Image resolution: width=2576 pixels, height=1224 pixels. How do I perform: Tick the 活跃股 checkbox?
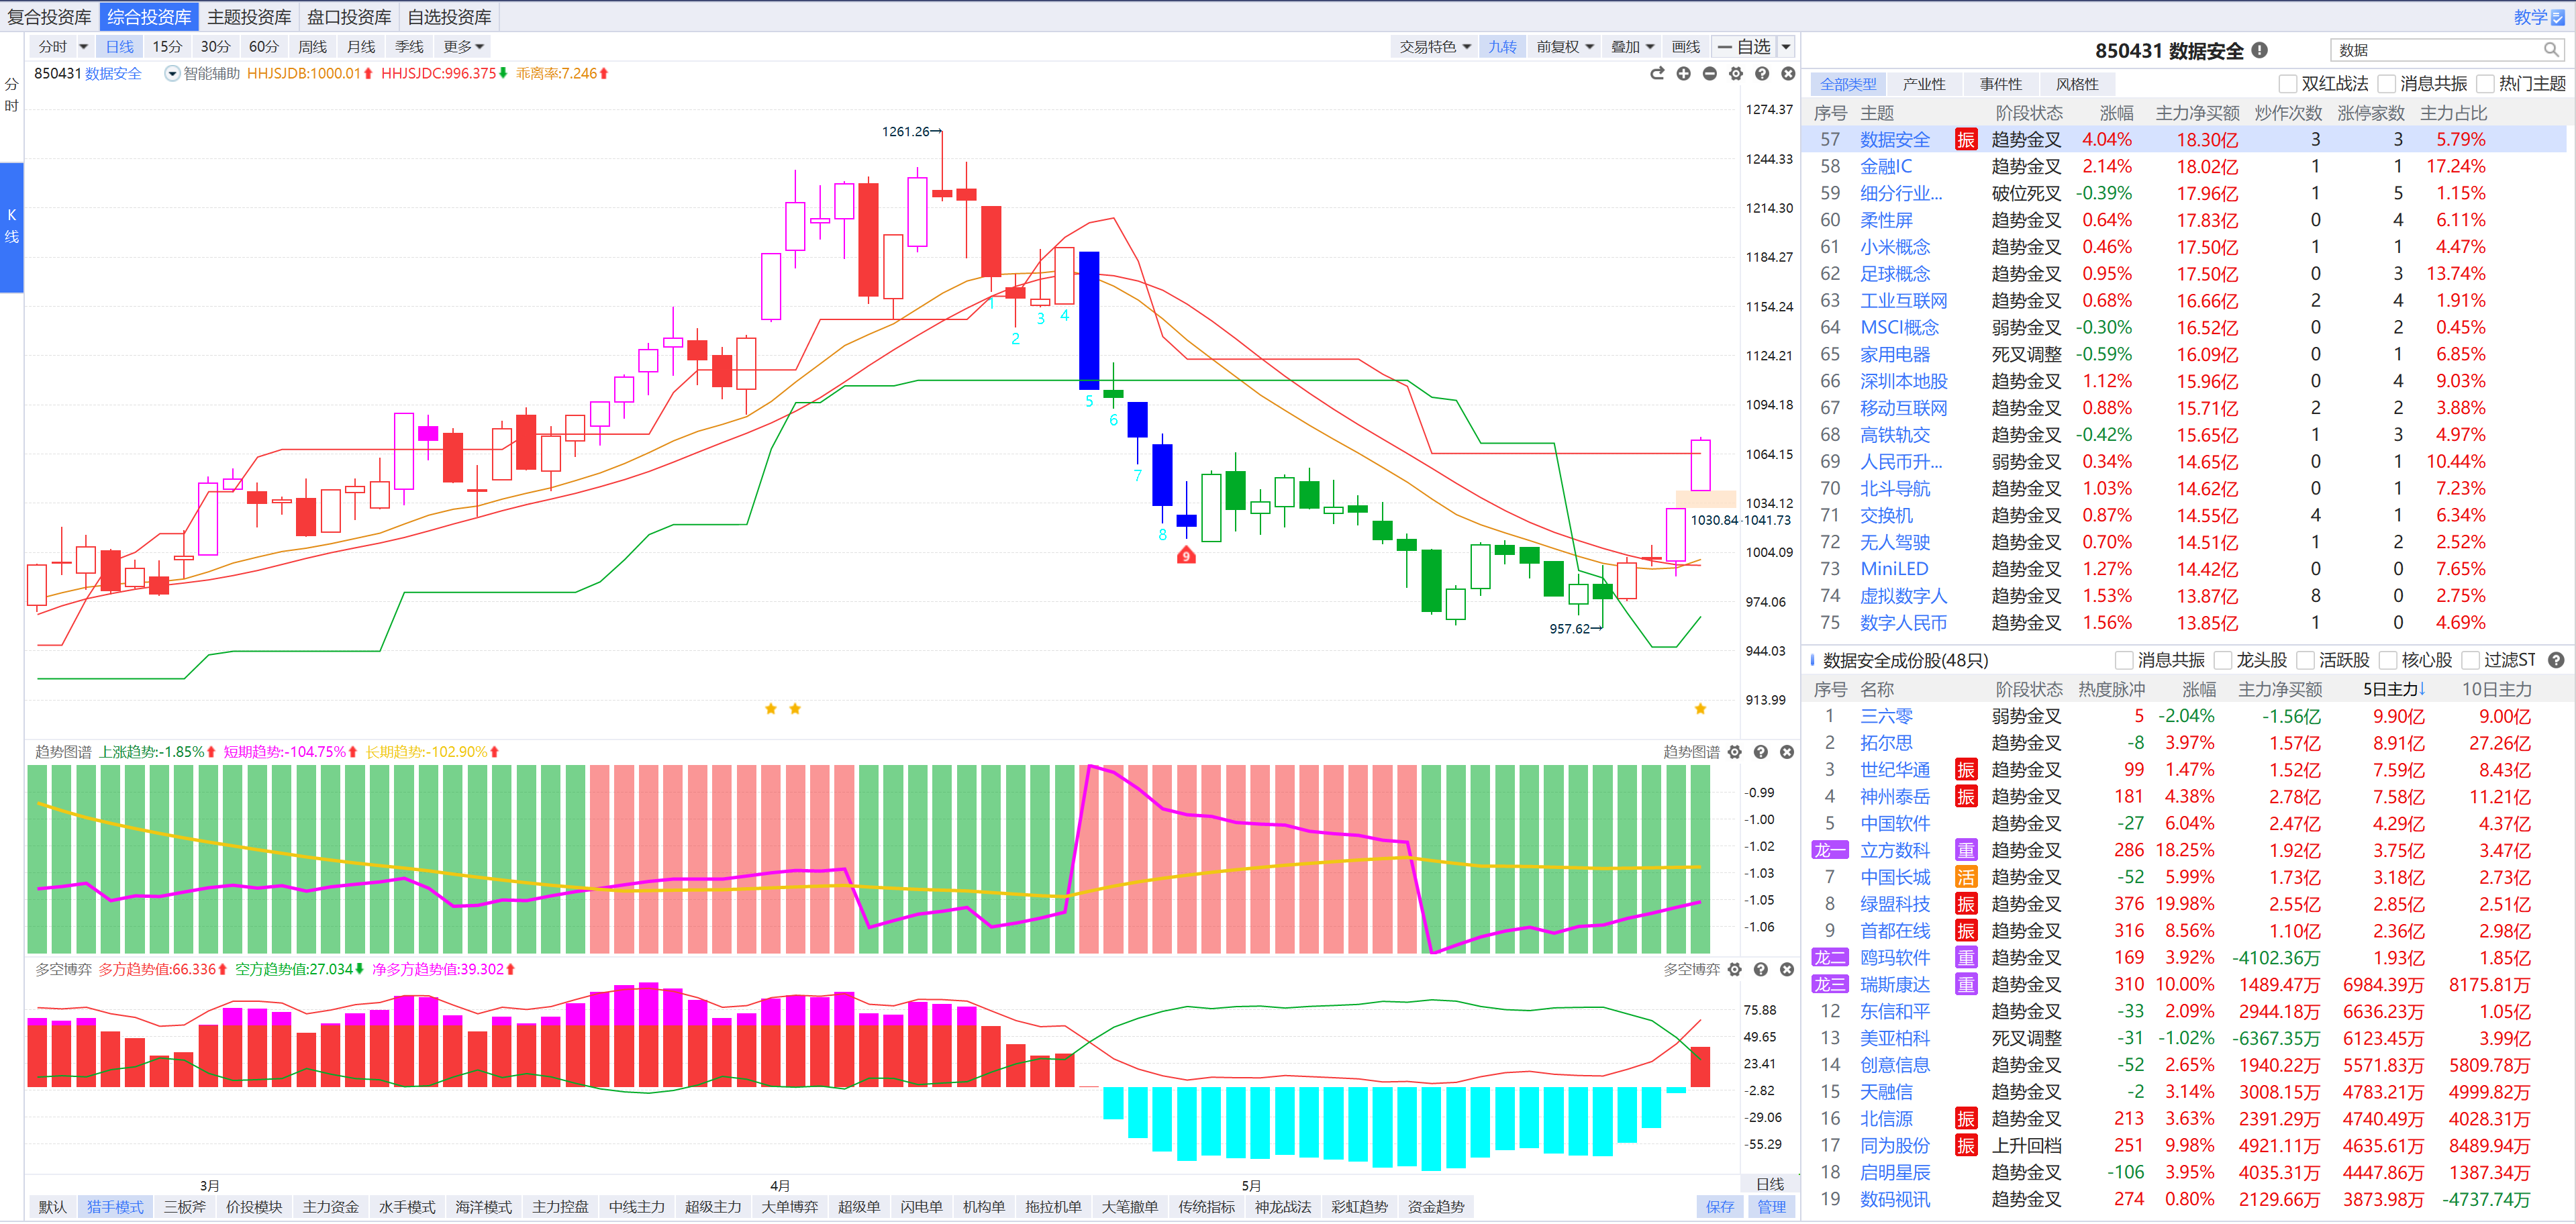click(2305, 660)
